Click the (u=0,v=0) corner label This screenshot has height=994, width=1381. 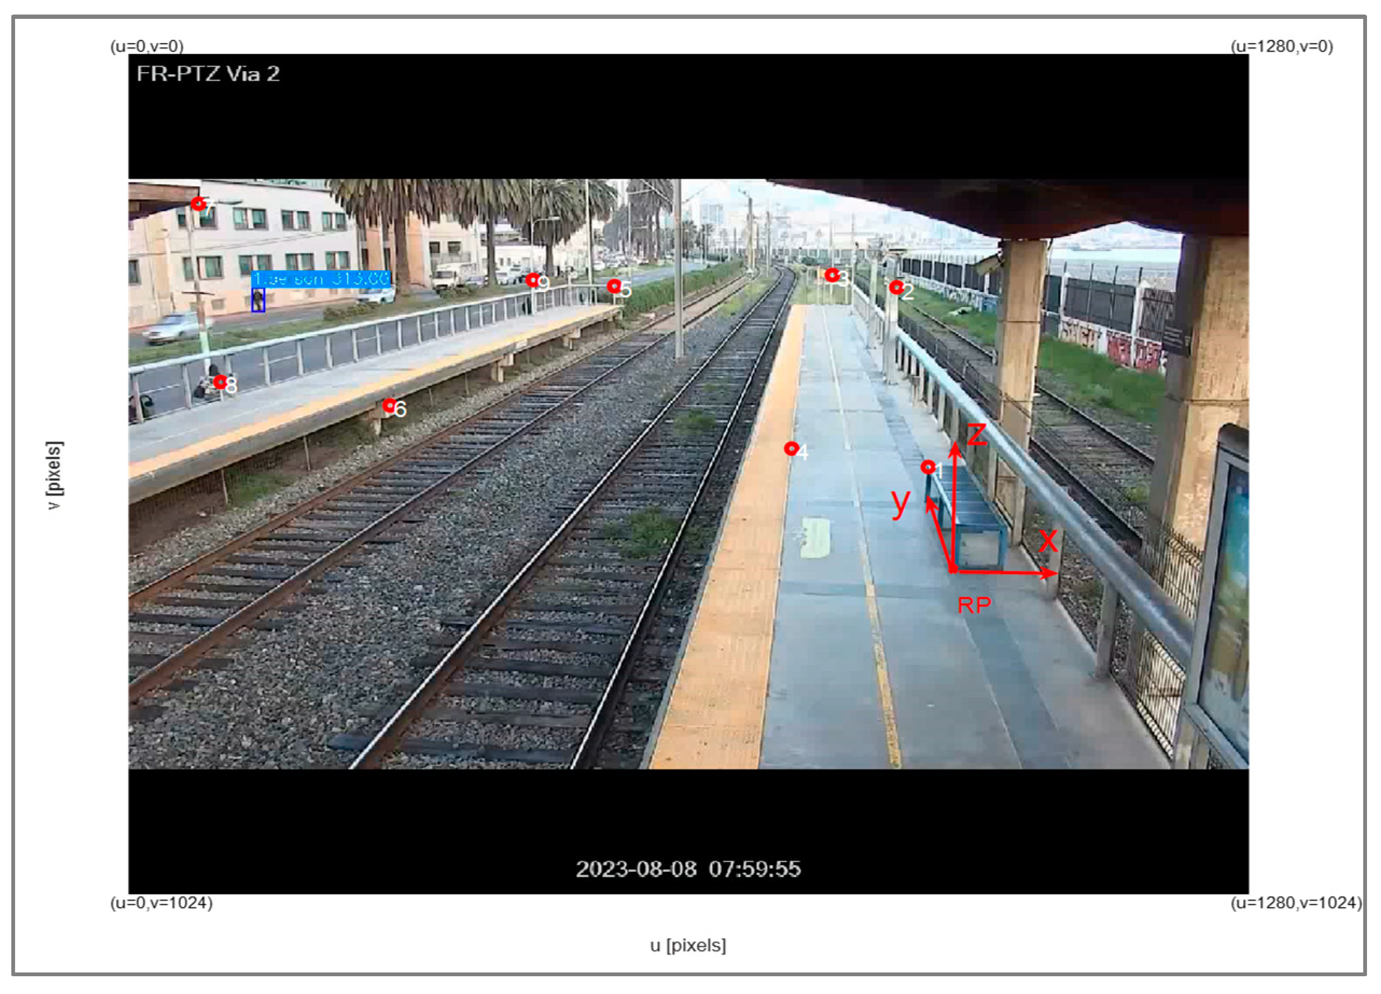tap(147, 46)
